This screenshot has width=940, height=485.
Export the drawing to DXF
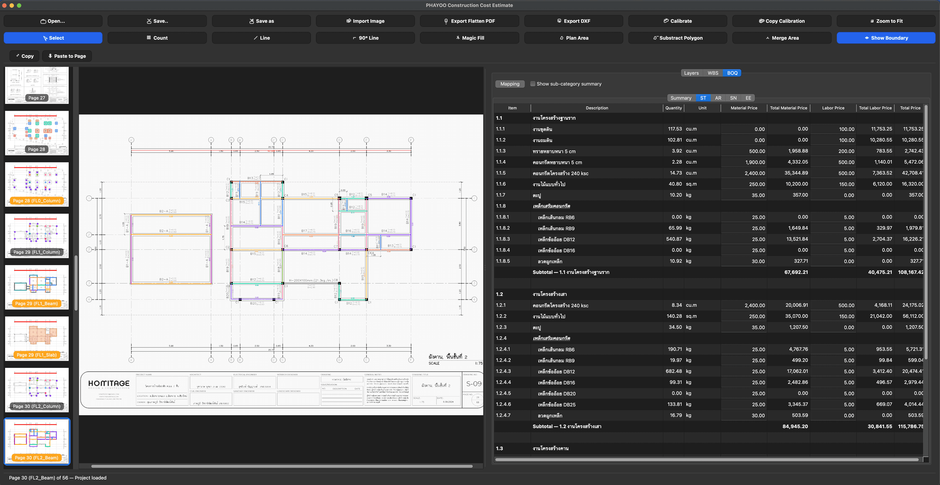[x=573, y=21]
